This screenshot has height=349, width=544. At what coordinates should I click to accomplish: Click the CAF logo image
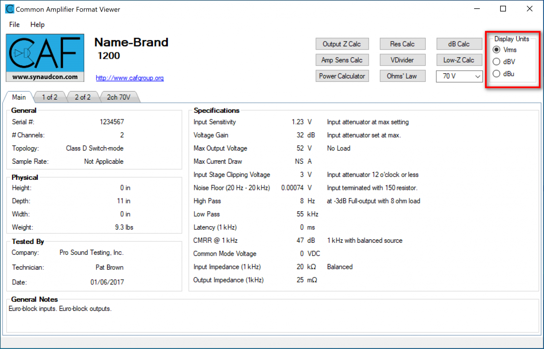pos(45,58)
